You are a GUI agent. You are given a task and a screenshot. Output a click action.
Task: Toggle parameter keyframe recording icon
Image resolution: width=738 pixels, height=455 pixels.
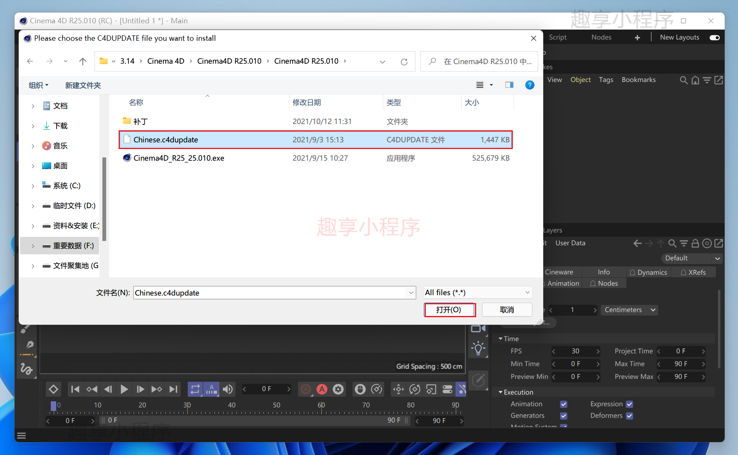point(447,390)
